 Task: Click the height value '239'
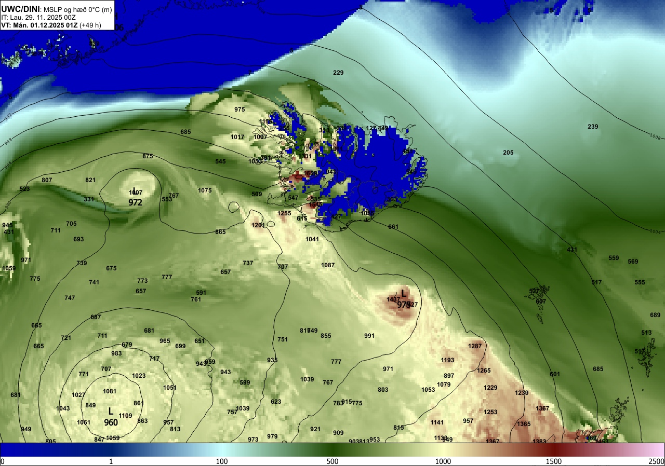pyautogui.click(x=593, y=127)
